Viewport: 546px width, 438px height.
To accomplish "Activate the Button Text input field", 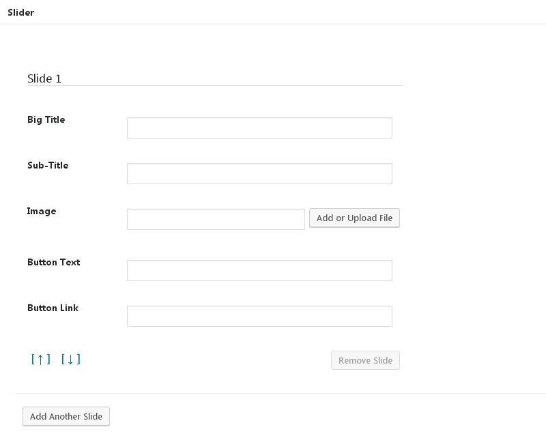I will click(x=259, y=271).
